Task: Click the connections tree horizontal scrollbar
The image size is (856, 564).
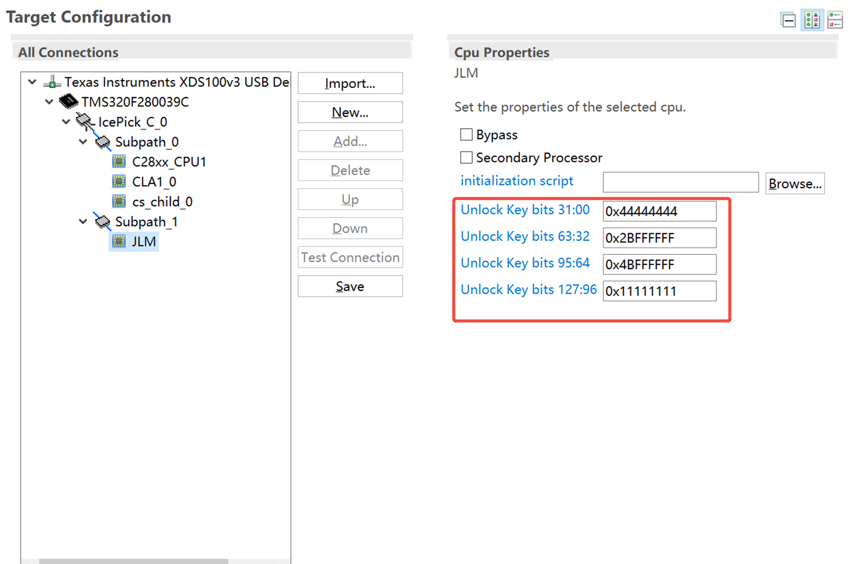Action: pyautogui.click(x=133, y=561)
